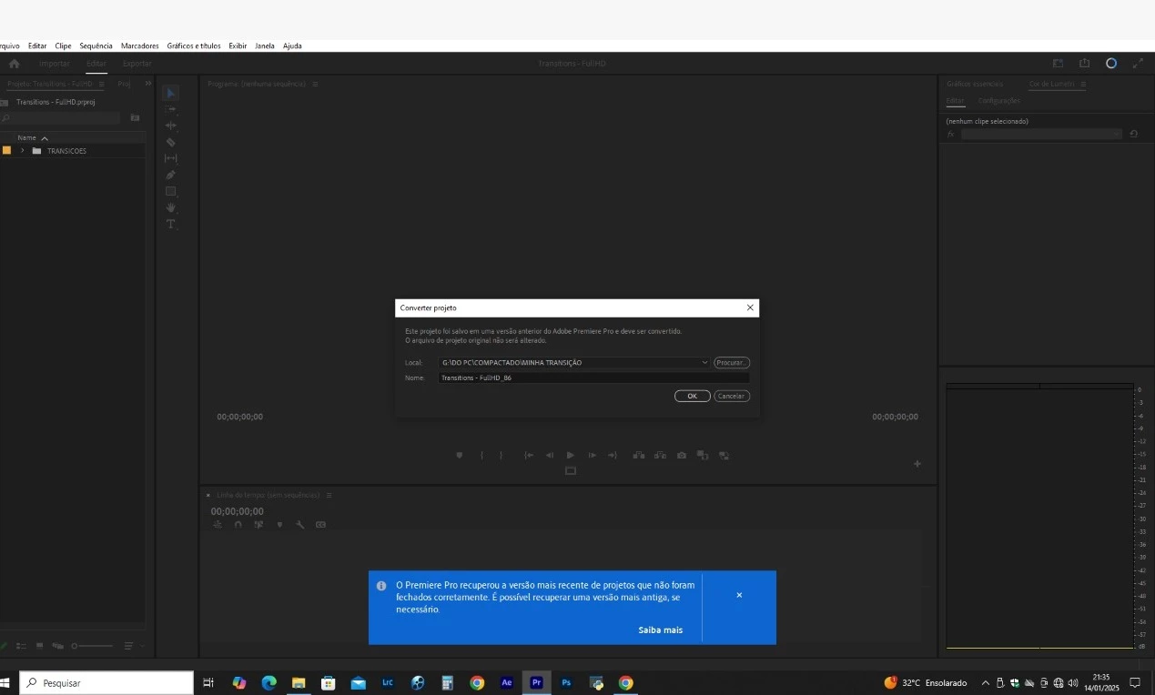Viewport: 1155px width, 695px height.
Task: Open the Sequência menu
Action: 96,45
